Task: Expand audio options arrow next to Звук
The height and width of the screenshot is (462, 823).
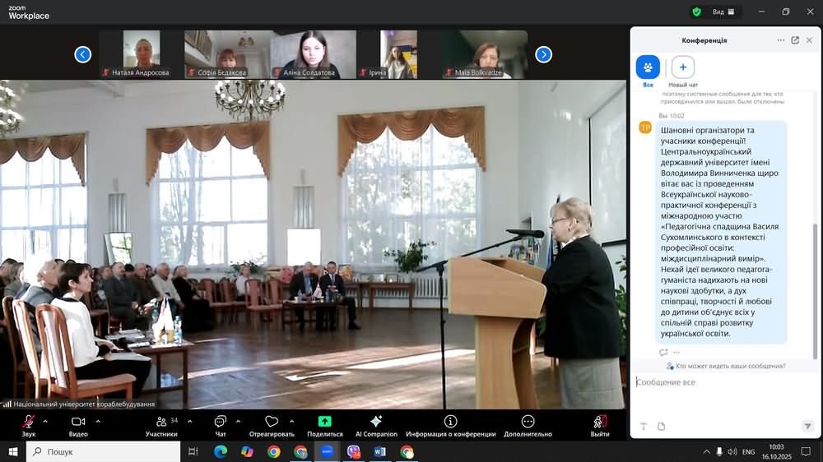Action: click(45, 421)
